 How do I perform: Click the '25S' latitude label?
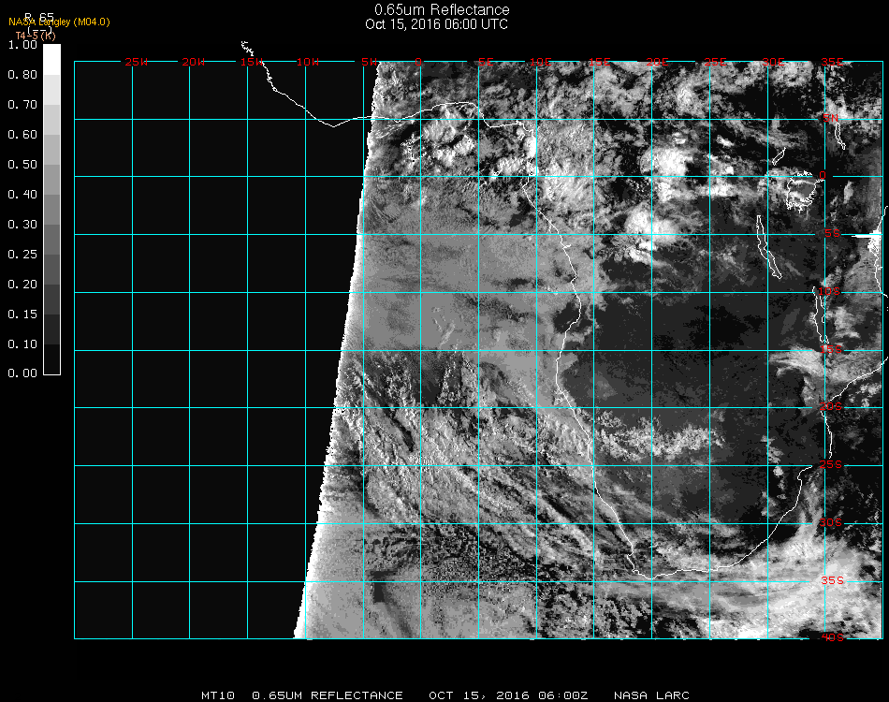pos(831,464)
